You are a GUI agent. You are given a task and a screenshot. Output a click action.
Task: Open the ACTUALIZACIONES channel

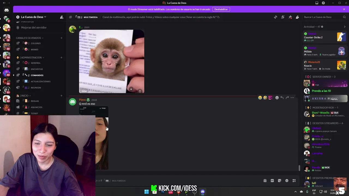tap(41, 81)
